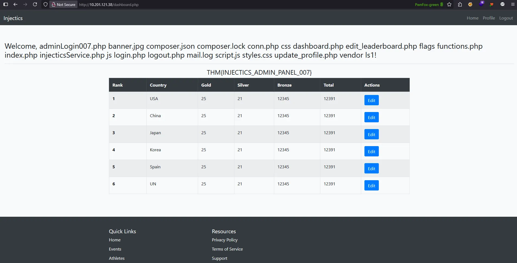Click the flag text THM{INJECTICS_ADMIN_PANEL_007}
The width and height of the screenshot is (517, 263).
point(259,73)
